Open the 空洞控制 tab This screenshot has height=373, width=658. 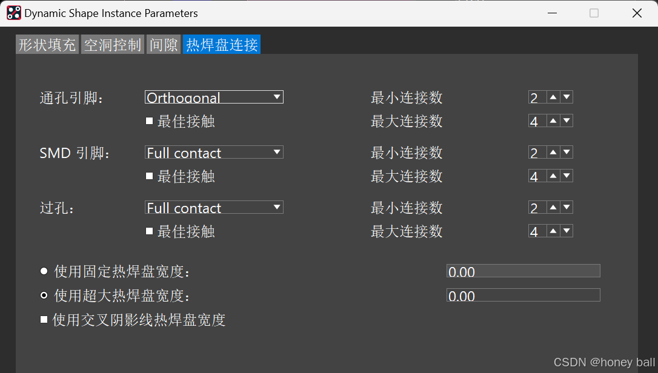(113, 44)
